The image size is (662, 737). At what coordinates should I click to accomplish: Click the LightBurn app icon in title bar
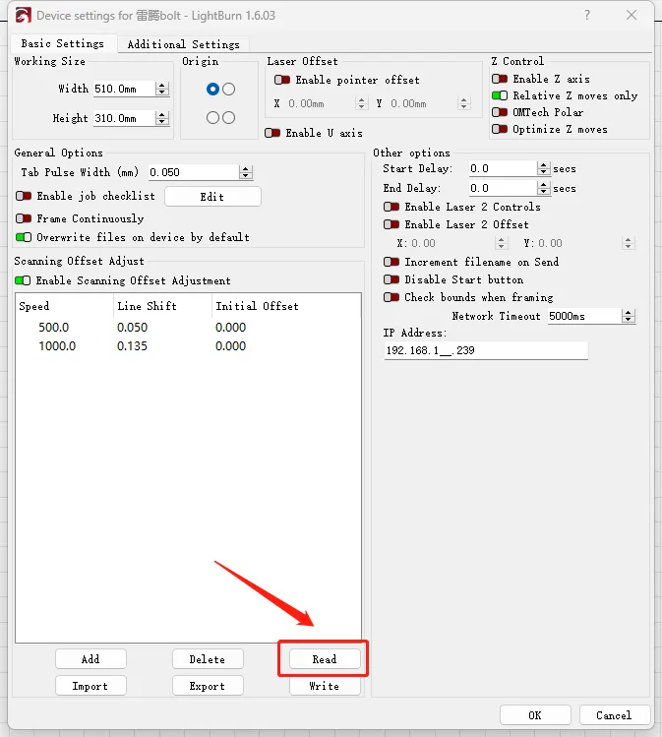pos(23,16)
